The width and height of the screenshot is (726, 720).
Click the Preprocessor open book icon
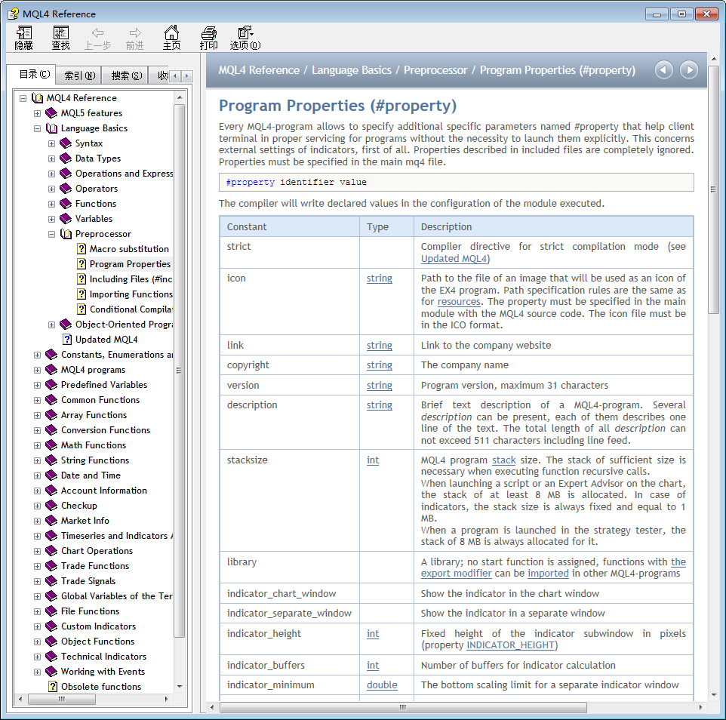pyautogui.click(x=66, y=234)
